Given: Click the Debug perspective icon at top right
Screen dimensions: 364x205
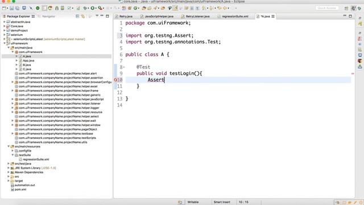Looking at the screenshot, I should [359, 9].
